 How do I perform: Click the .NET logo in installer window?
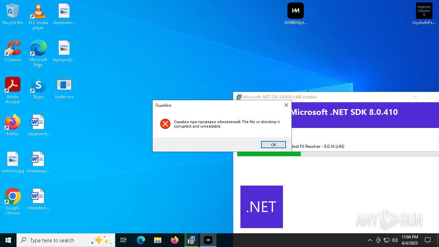(262, 207)
